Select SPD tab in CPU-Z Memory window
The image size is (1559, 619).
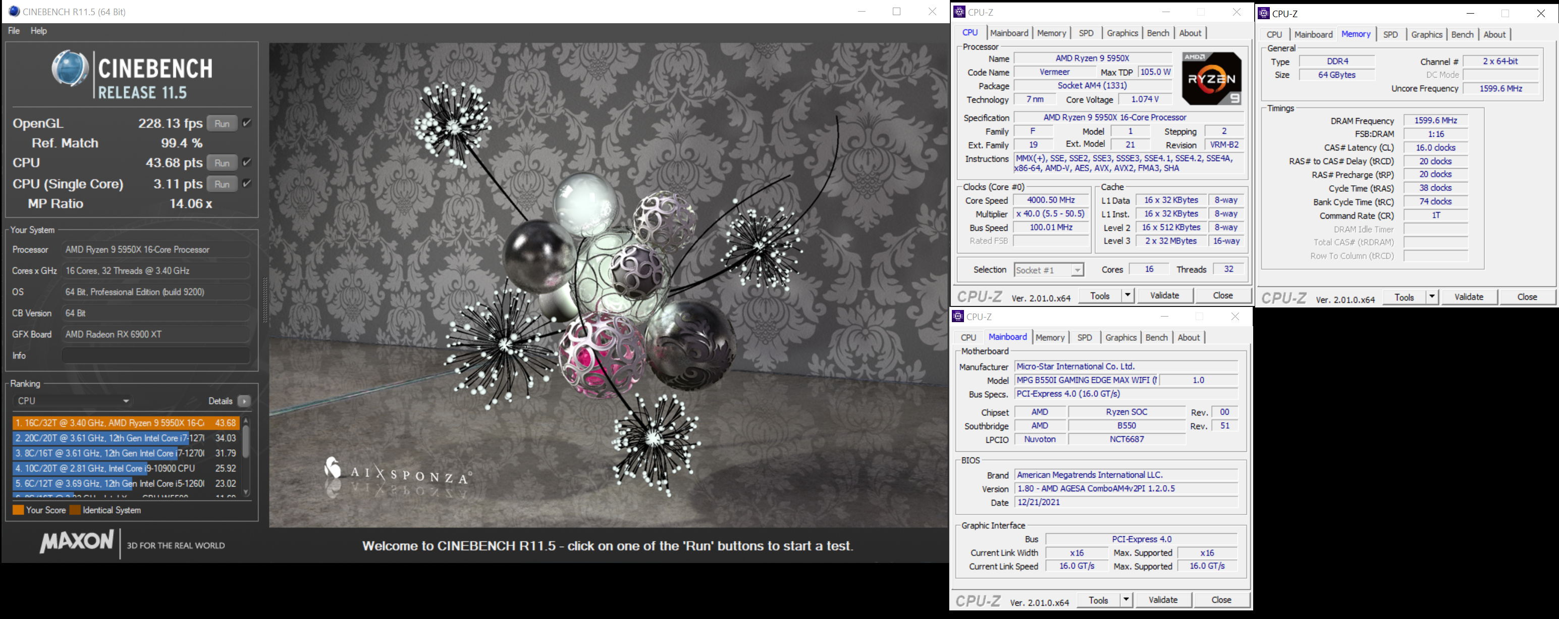(1391, 34)
